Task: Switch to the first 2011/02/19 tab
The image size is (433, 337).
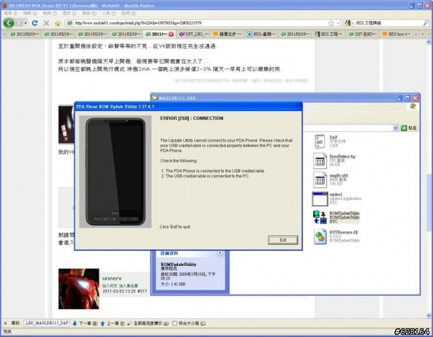Action: 24,34
